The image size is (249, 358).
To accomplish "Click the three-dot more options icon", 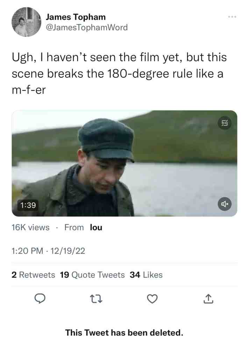I will point(232,17).
